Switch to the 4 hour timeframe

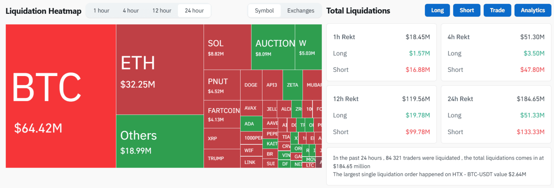[x=131, y=11]
